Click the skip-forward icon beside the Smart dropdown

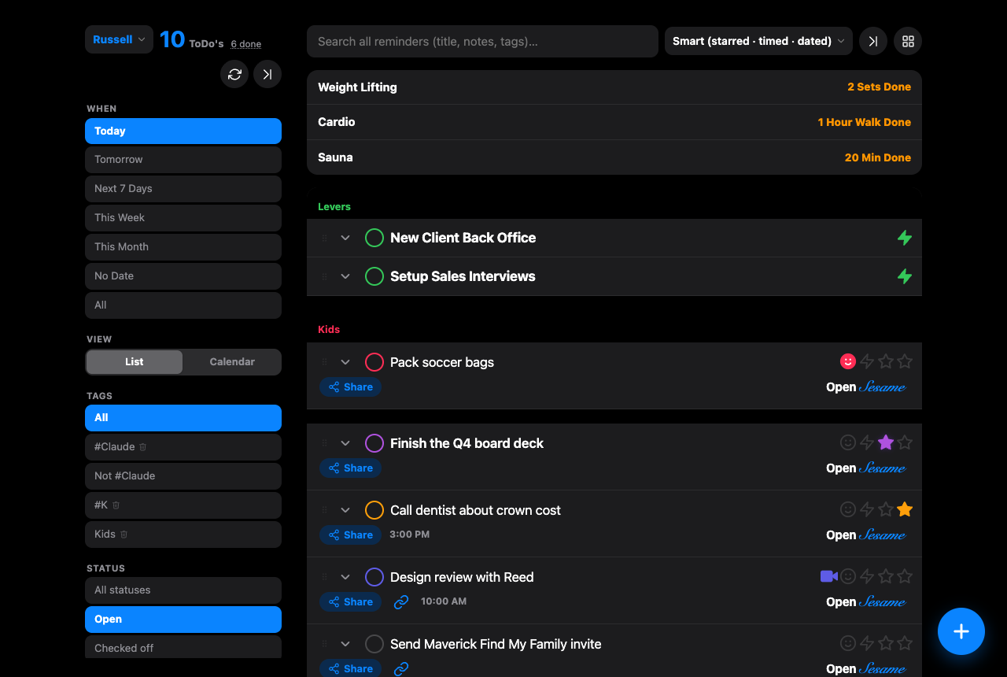coord(873,41)
